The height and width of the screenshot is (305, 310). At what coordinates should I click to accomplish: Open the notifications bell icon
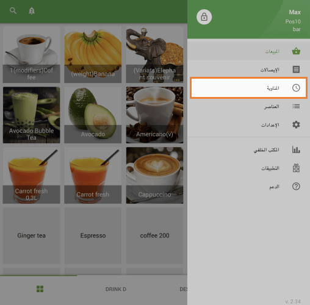click(32, 10)
